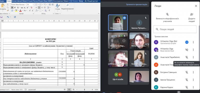Click the Пошук людей search field
Viewport: 200px width, 93px height.
pos(175,29)
